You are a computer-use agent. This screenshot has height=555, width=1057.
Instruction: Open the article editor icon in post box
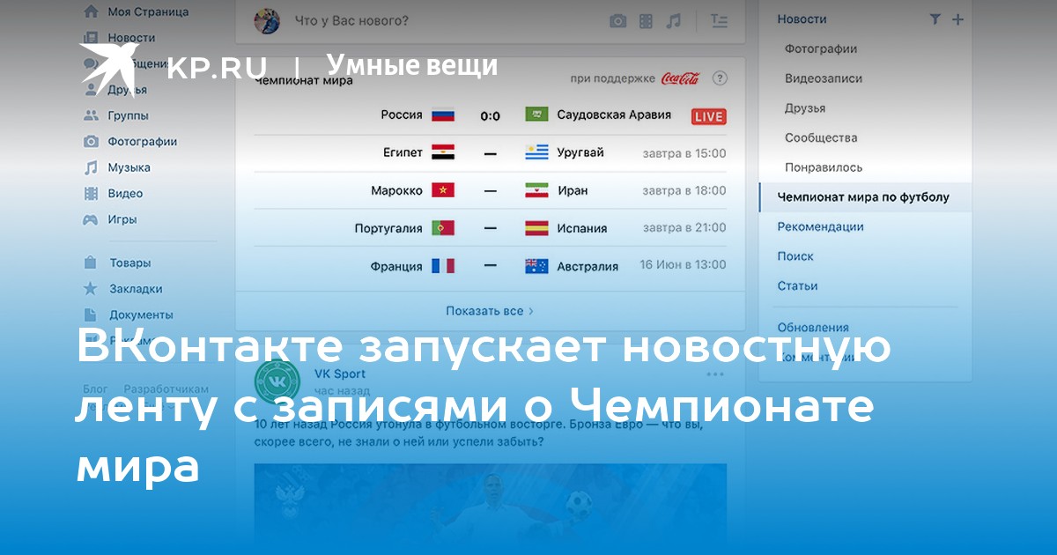click(x=719, y=21)
